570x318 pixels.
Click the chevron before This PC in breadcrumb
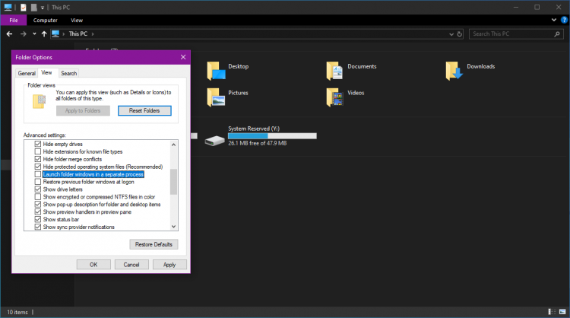pyautogui.click(x=63, y=33)
